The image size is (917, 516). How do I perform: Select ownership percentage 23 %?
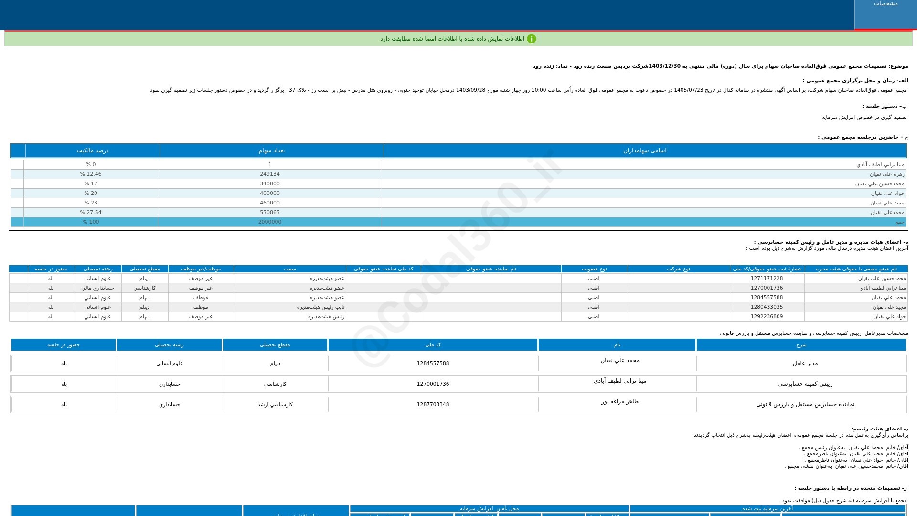point(91,203)
